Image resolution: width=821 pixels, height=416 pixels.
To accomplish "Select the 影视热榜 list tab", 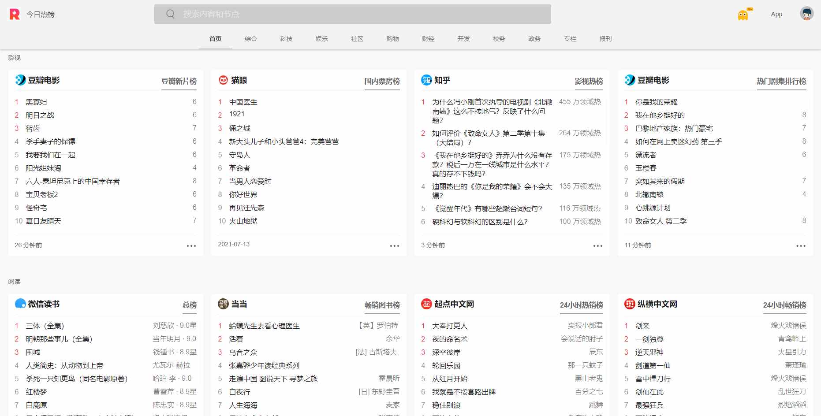I will pos(589,81).
